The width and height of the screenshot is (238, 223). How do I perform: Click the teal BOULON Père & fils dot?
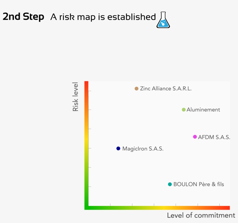click(x=170, y=184)
